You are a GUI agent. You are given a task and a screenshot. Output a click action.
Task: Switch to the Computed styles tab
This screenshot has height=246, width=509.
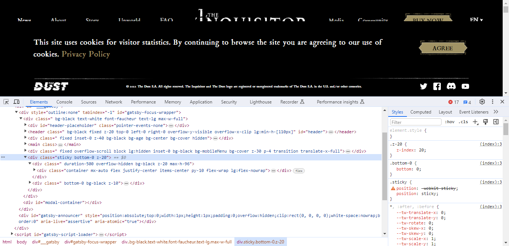421,112
